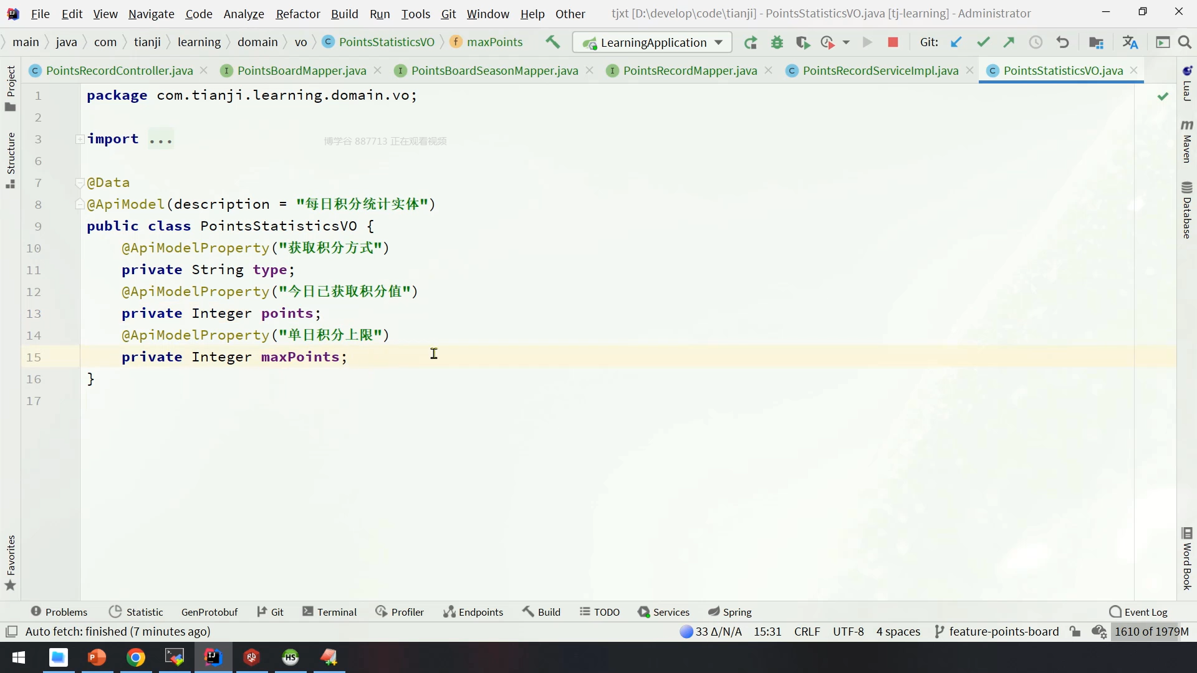Toggle the Maven side panel

tap(1187, 142)
